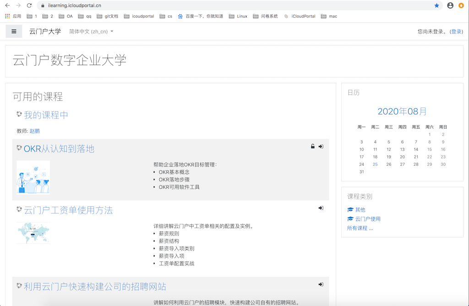Click course icon beside OKR从认知到落地
Viewport: 469px width, 306px height.
coord(19,148)
